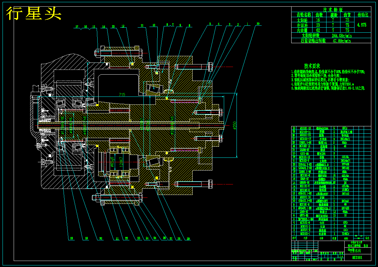Click tooth count 23 in 行星轮 row
This screenshot has height=267, width=378.
point(318,25)
